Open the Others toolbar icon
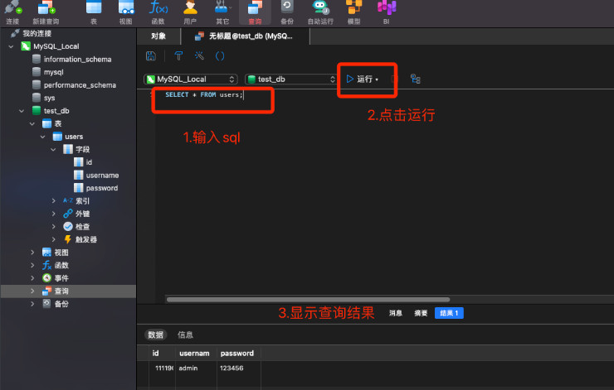Viewport: 614px width, 390px height. (222, 12)
